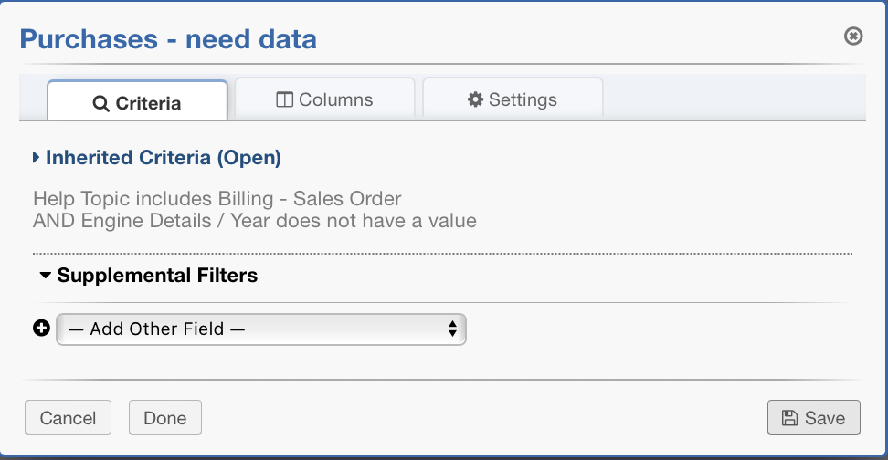The width and height of the screenshot is (888, 460).
Task: Click the columns icon on the Columns tab
Action: point(284,99)
